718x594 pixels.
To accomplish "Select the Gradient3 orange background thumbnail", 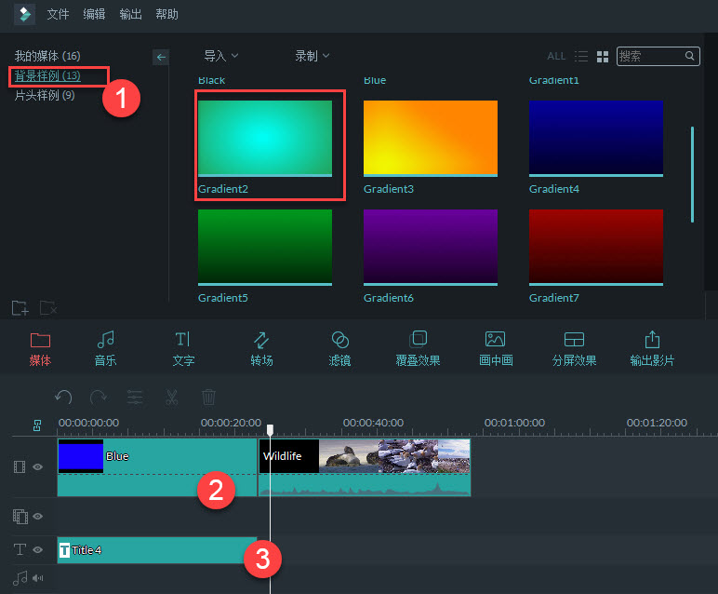I will [x=431, y=138].
